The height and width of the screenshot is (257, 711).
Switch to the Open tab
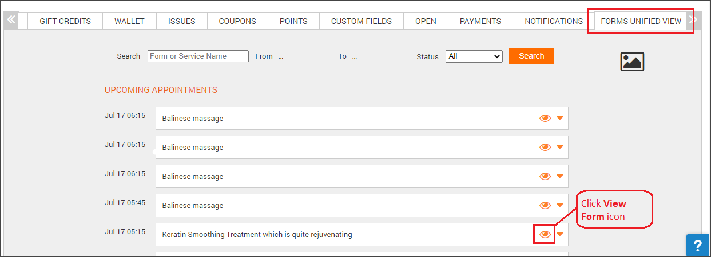click(x=426, y=21)
